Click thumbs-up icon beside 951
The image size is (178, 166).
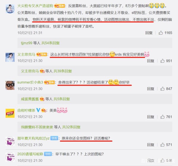point(163,61)
